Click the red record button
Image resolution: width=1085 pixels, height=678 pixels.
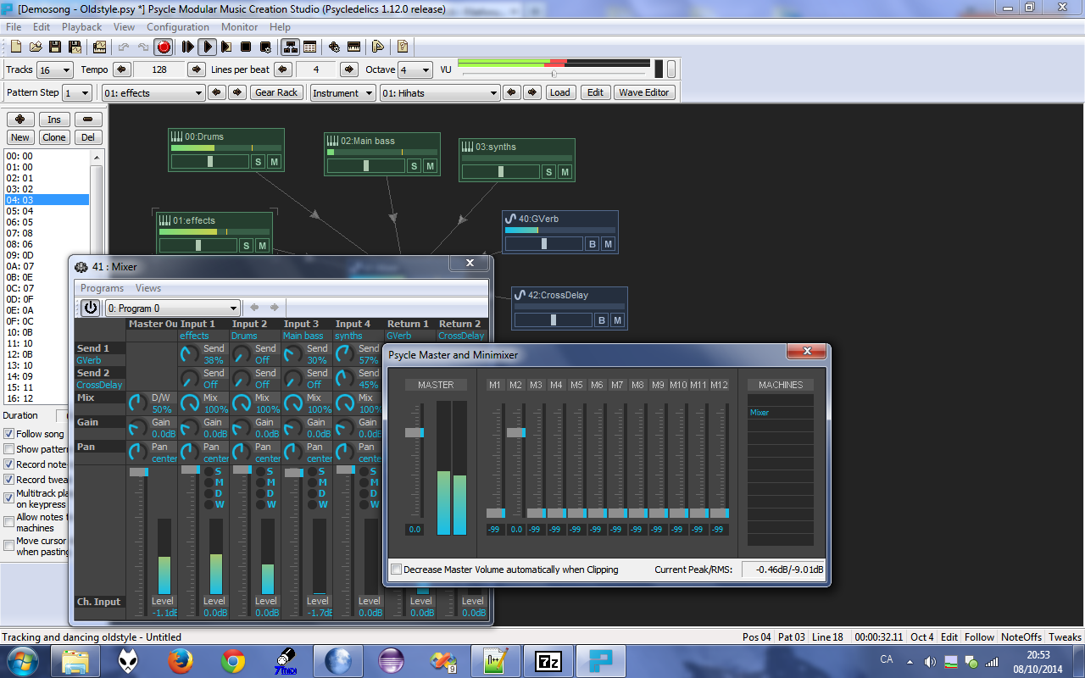(164, 47)
